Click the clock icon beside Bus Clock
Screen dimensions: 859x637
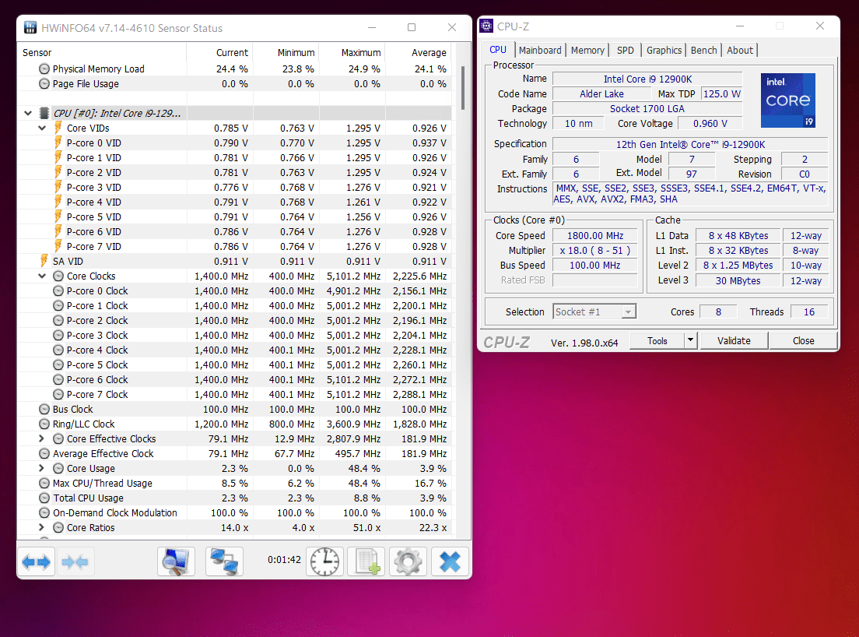(x=44, y=409)
